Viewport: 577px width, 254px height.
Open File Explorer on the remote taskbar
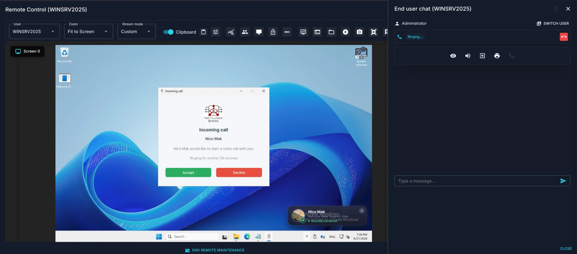coord(236,237)
